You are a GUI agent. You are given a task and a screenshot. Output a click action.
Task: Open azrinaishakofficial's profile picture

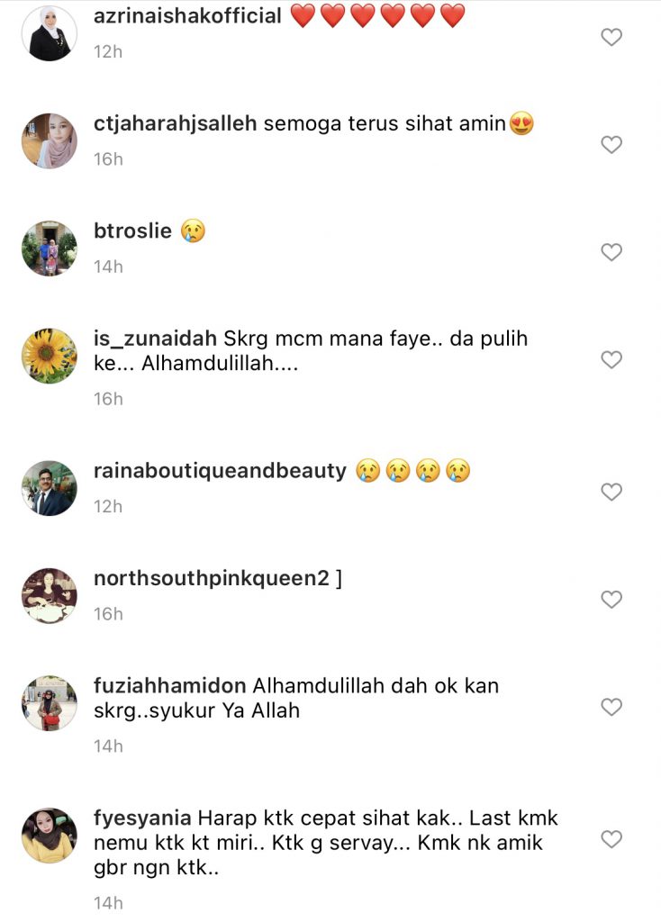50,33
